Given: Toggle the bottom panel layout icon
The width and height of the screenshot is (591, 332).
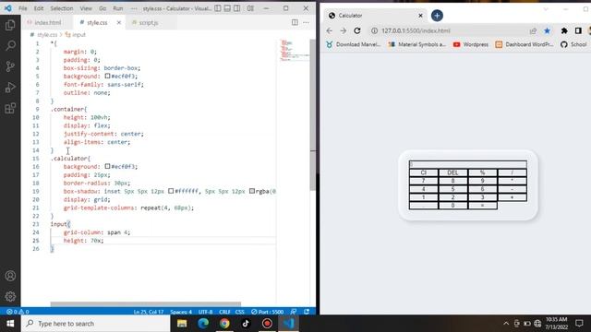Looking at the screenshot, I should [x=227, y=8].
